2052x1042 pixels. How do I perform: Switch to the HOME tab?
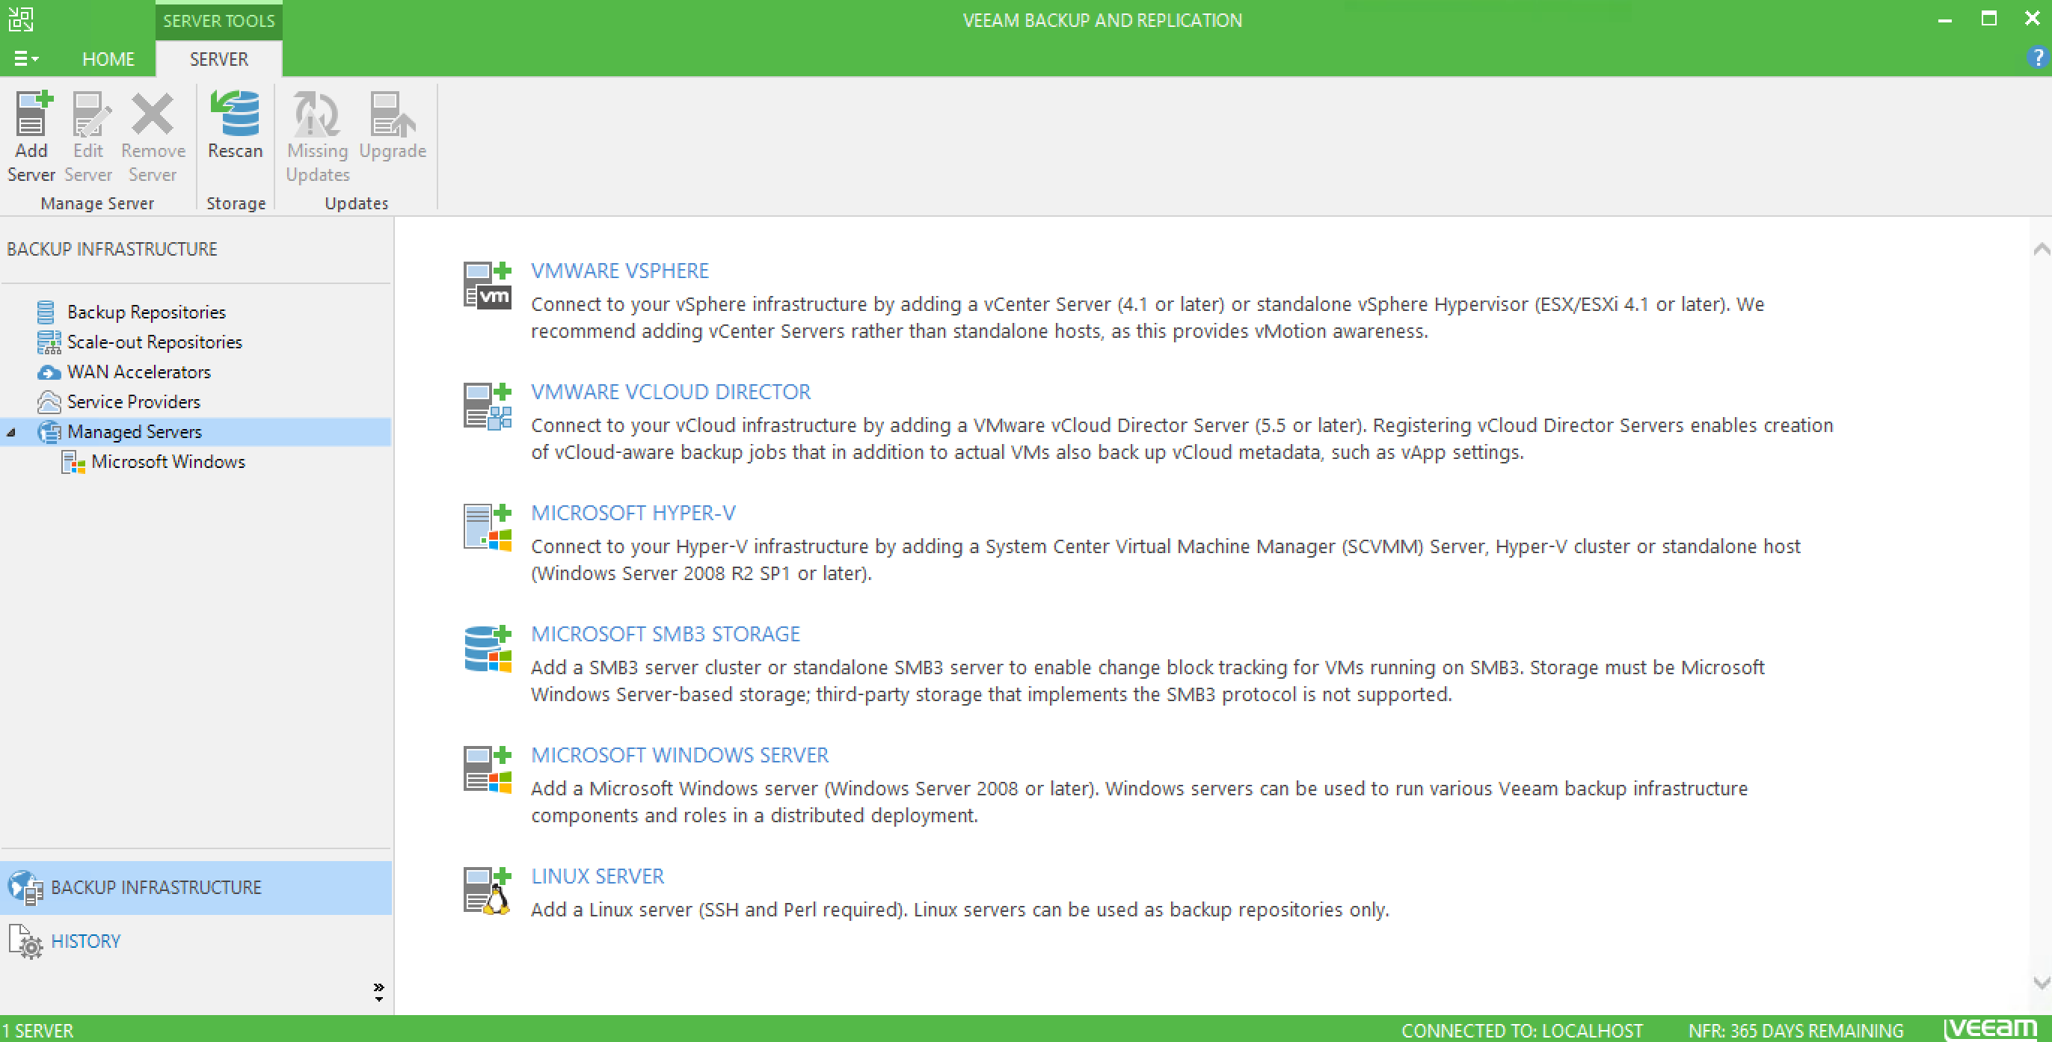click(x=108, y=58)
